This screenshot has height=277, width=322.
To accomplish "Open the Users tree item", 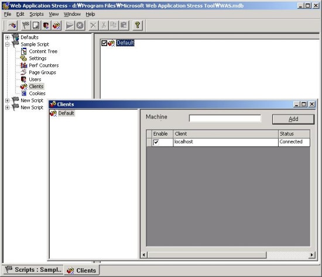I will (35, 79).
